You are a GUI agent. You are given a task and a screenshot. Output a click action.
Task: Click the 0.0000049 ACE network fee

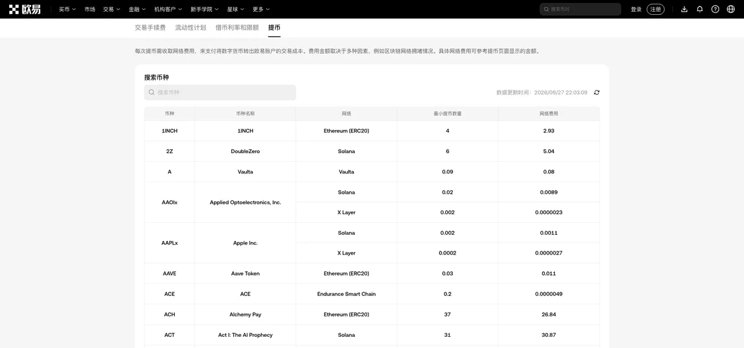click(x=549, y=294)
